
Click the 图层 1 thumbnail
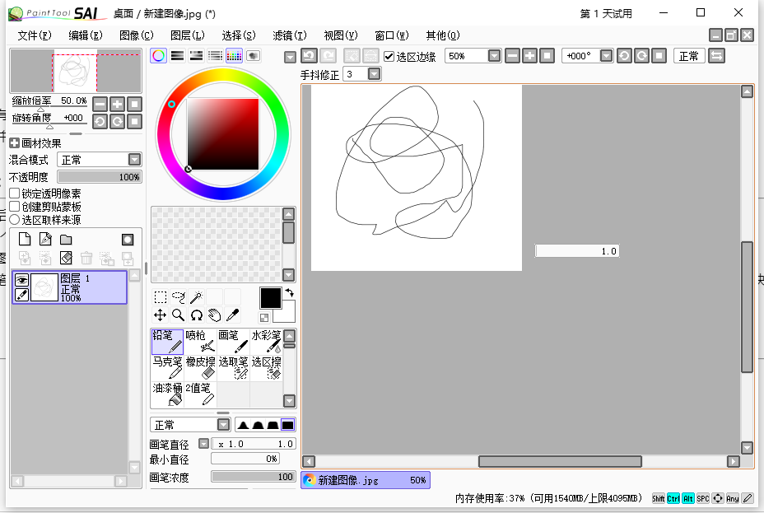coord(44,287)
